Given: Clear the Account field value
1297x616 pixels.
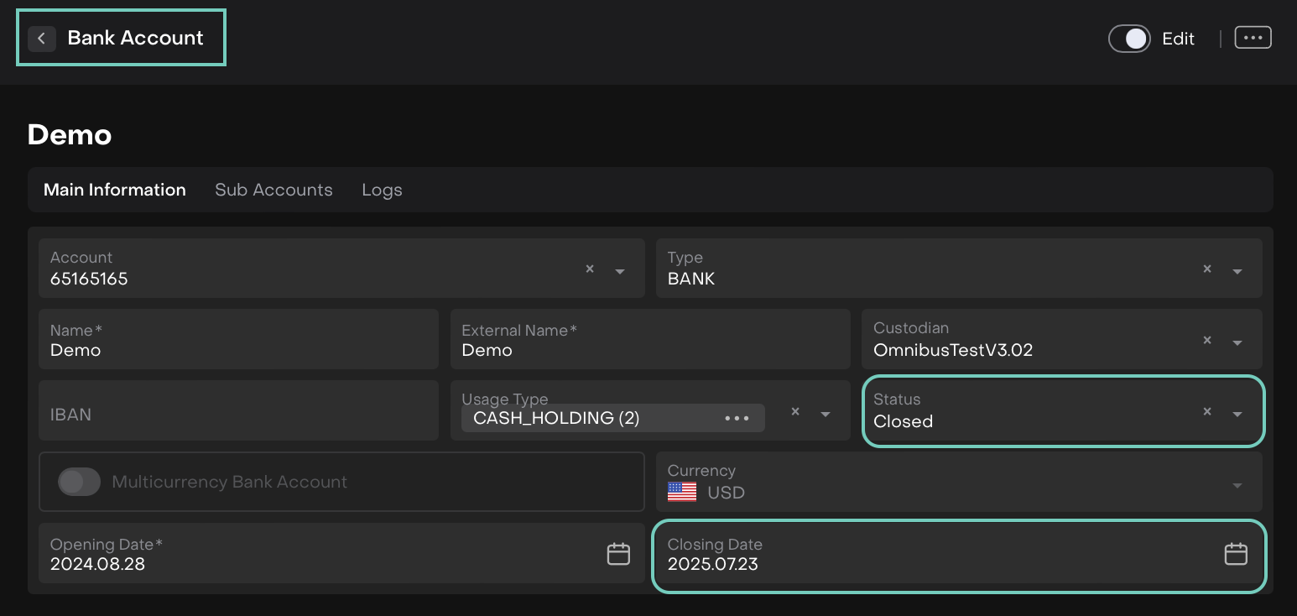Looking at the screenshot, I should pyautogui.click(x=590, y=269).
